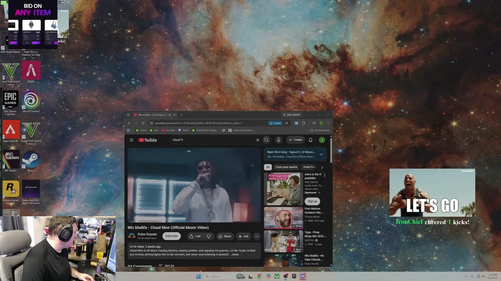Open YouTube notifications bell

310,140
